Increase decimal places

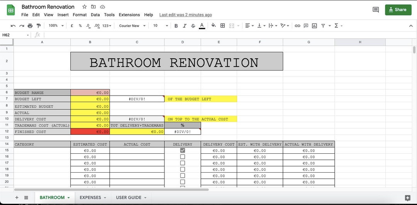tap(97, 26)
